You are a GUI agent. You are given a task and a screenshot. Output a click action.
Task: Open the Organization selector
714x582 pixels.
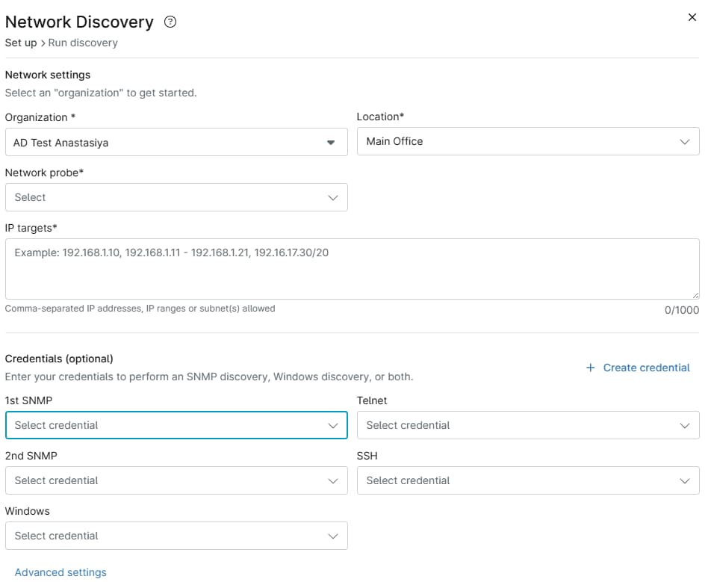click(176, 141)
